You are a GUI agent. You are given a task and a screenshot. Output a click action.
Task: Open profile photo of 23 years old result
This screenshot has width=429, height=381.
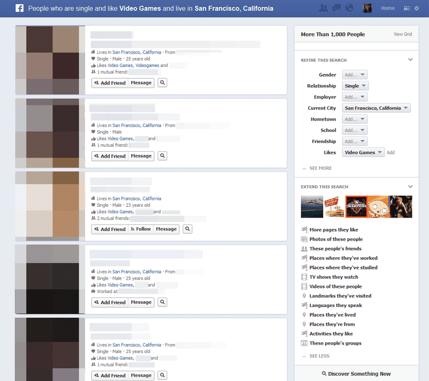coord(50,206)
